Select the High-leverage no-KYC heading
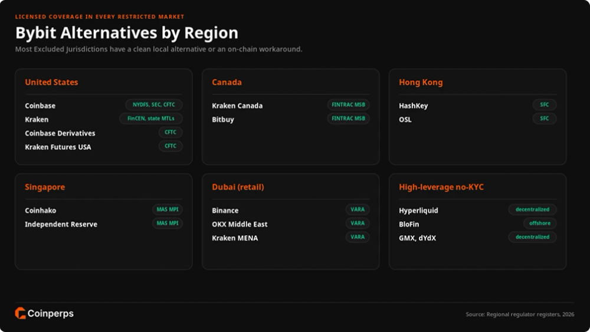The height and width of the screenshot is (332, 590). pyautogui.click(x=441, y=188)
